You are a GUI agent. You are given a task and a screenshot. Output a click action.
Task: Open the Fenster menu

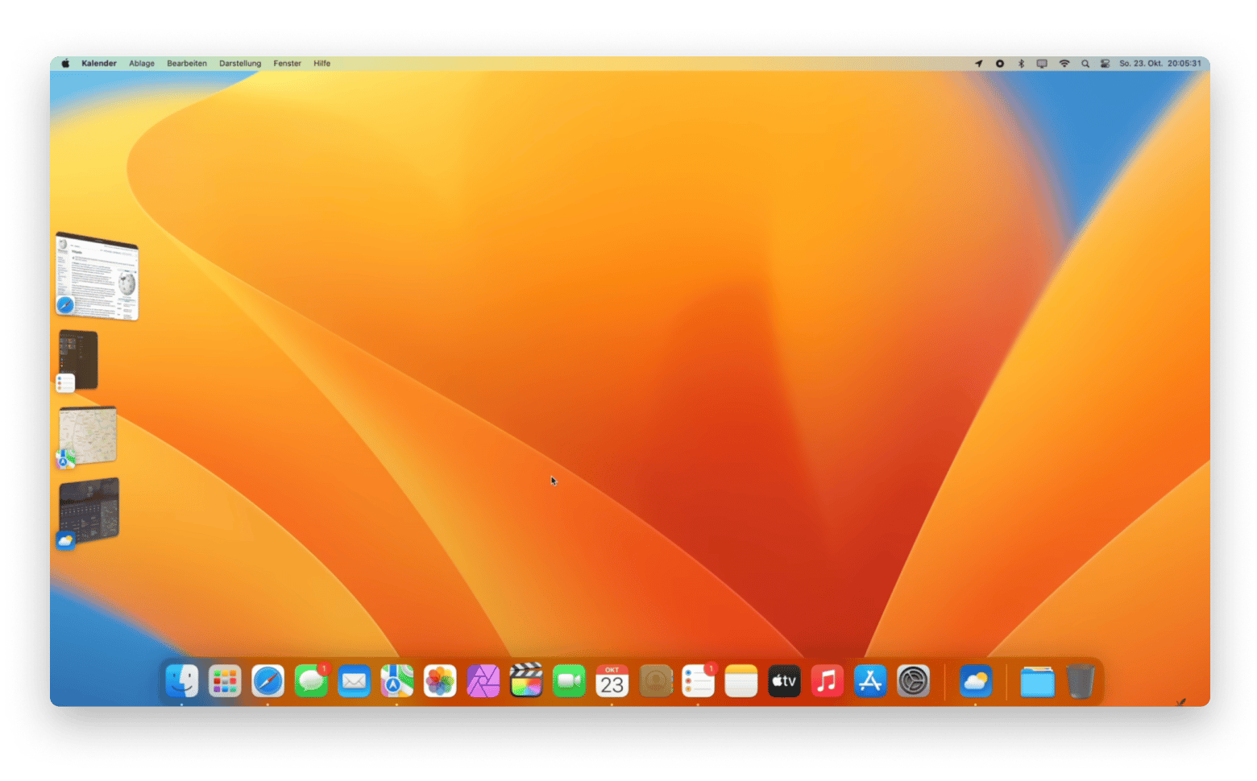pyautogui.click(x=287, y=64)
